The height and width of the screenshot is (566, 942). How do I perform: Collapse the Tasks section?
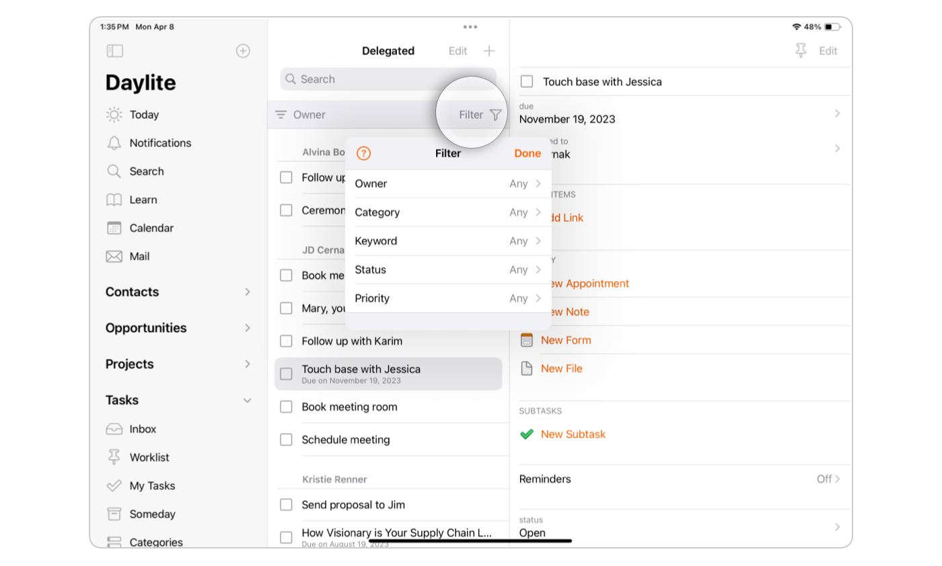(247, 401)
